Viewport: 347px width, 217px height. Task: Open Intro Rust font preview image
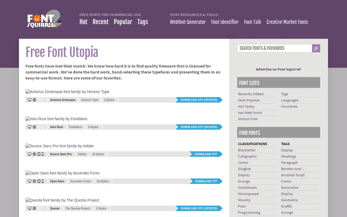pos(56,119)
